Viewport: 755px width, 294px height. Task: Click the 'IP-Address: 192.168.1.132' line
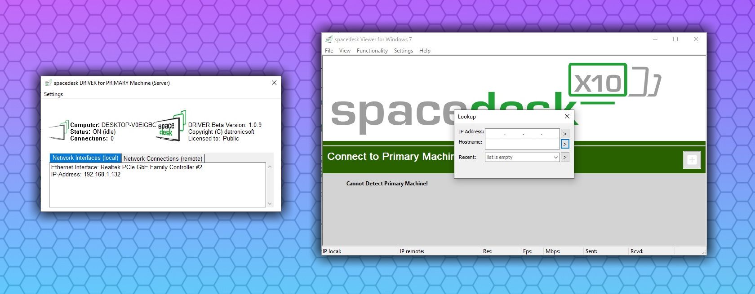86,175
